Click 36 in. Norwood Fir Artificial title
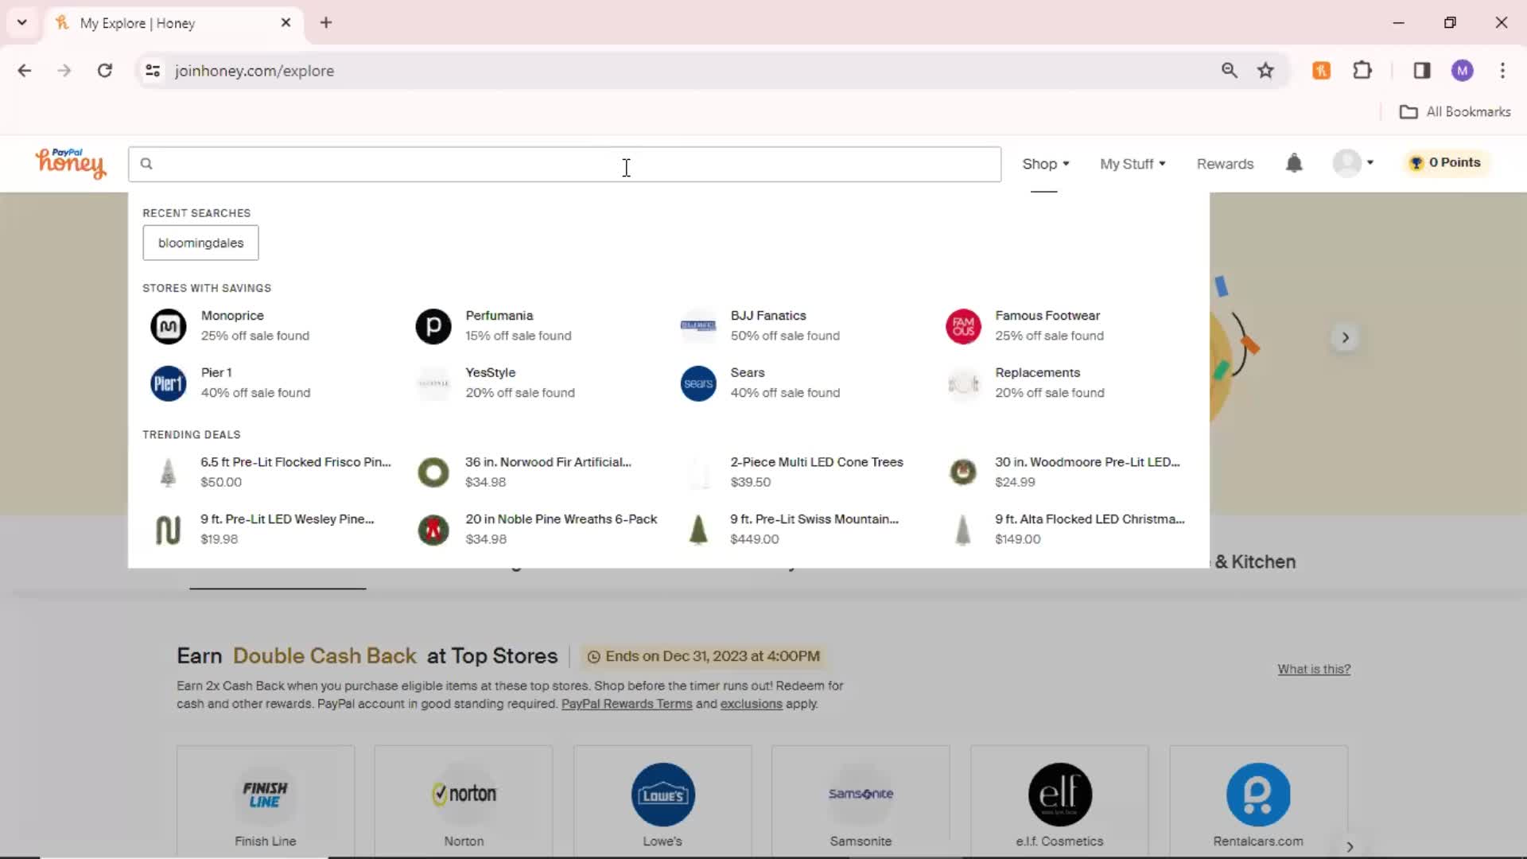The width and height of the screenshot is (1527, 859). tap(548, 462)
